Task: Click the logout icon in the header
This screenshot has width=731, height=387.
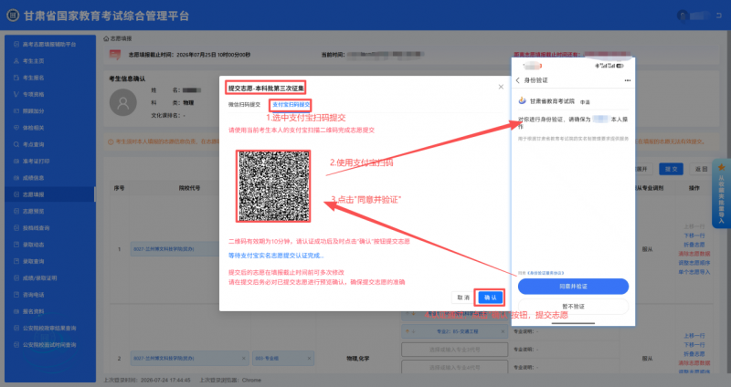Action: pyautogui.click(x=718, y=16)
